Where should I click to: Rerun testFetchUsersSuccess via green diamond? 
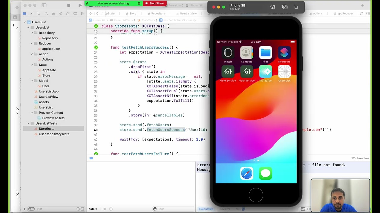(x=96, y=47)
